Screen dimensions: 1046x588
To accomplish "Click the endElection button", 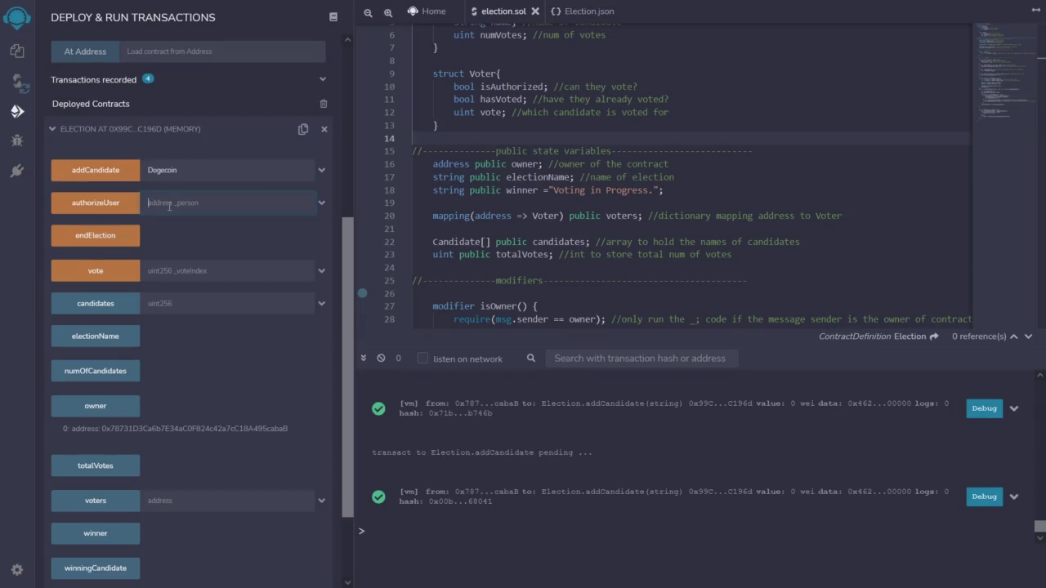I will tap(96, 235).
